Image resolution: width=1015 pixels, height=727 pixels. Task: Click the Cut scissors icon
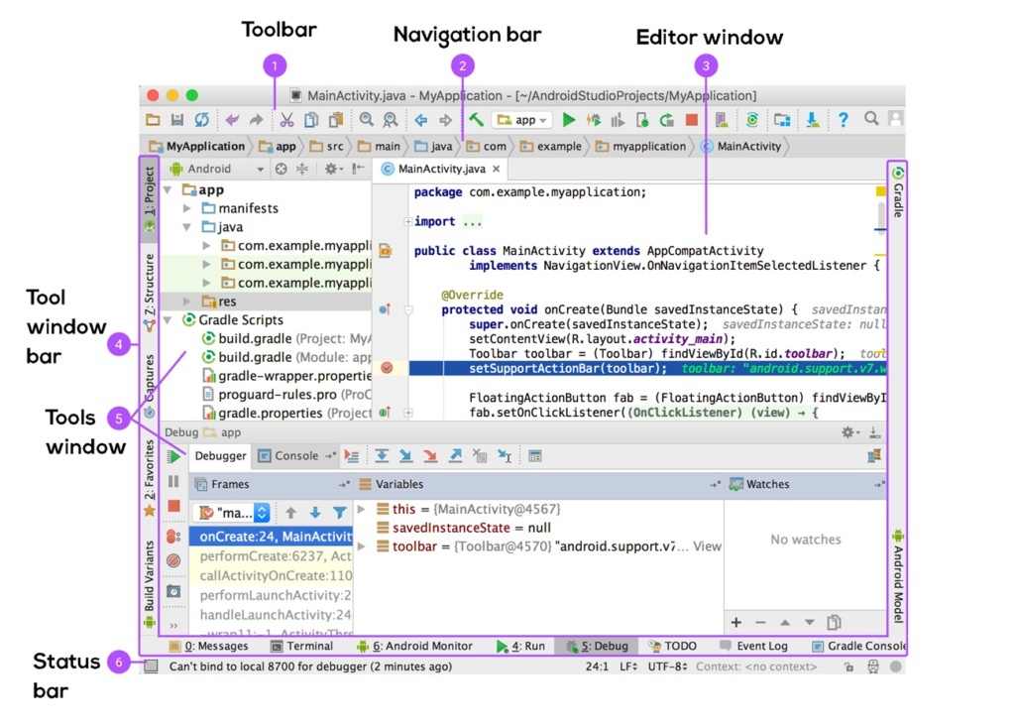click(x=286, y=120)
